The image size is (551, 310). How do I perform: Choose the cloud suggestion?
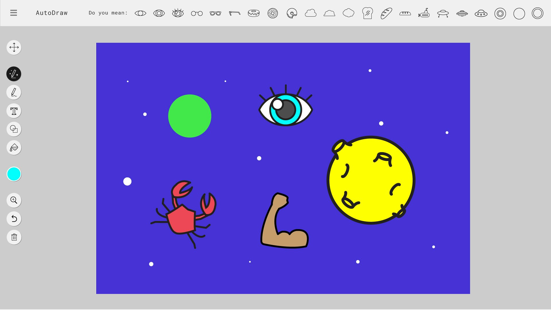311,13
